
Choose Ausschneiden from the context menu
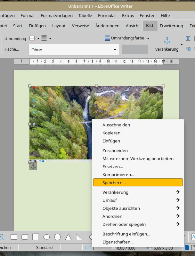[138, 125]
